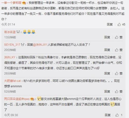
Task: Open profile of 一拳一个萝莉嘤
Action: tap(11, 3)
